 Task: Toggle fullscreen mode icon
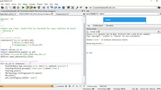(x=73, y=7)
